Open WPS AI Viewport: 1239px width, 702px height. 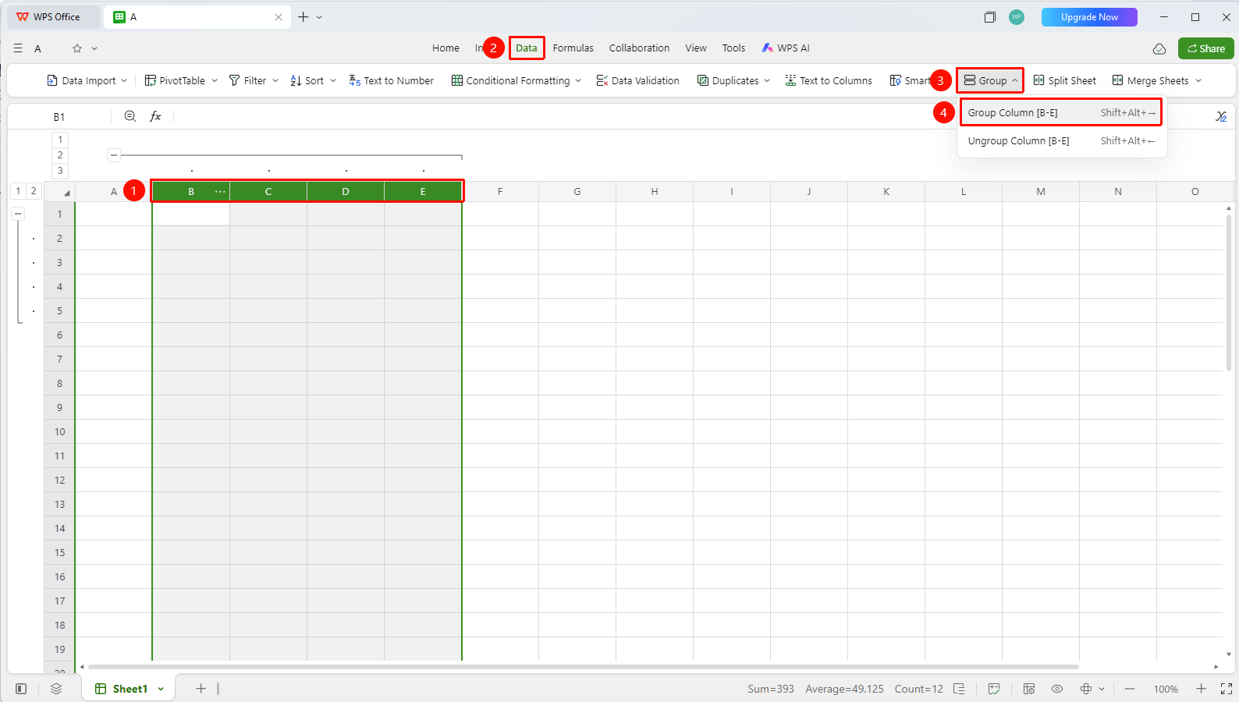coord(786,48)
